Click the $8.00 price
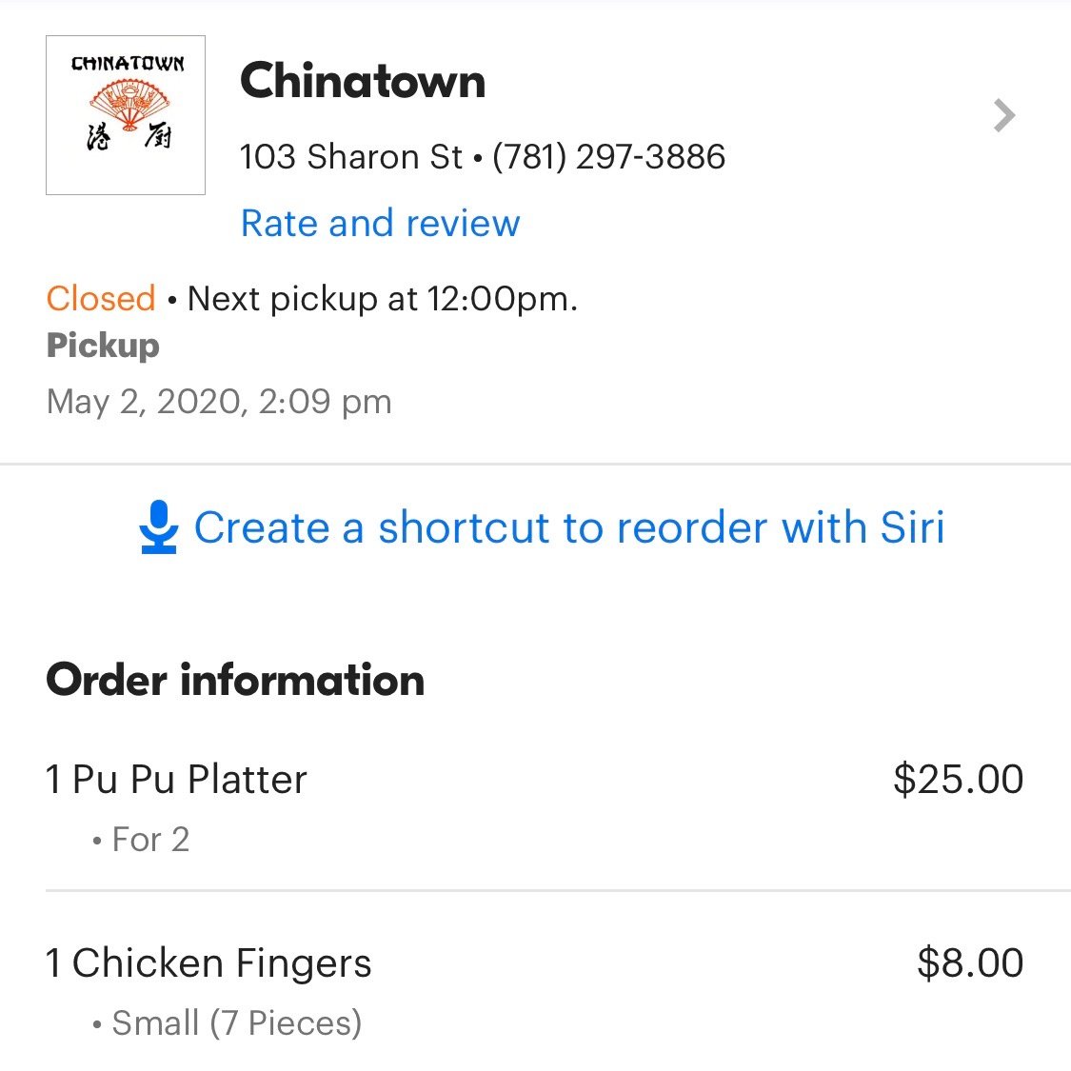This screenshot has height=1071, width=1071. coord(969,963)
